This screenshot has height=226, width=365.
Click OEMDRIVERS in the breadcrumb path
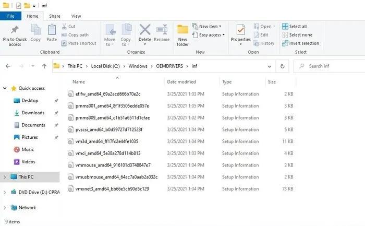point(169,66)
